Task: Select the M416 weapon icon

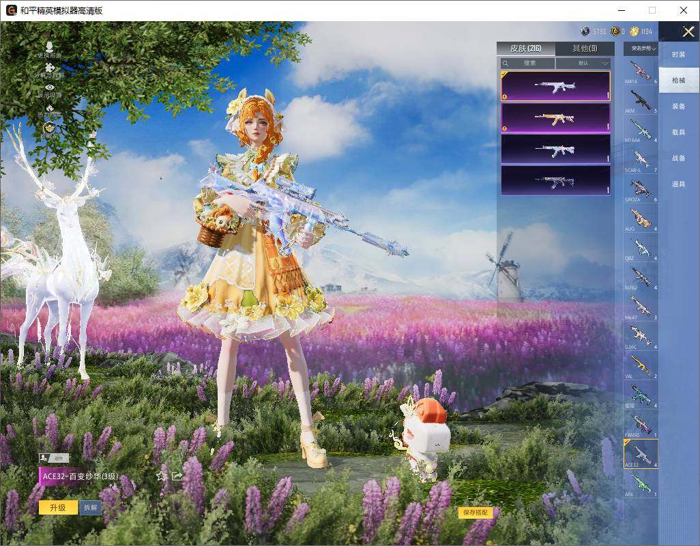Action: 641,72
